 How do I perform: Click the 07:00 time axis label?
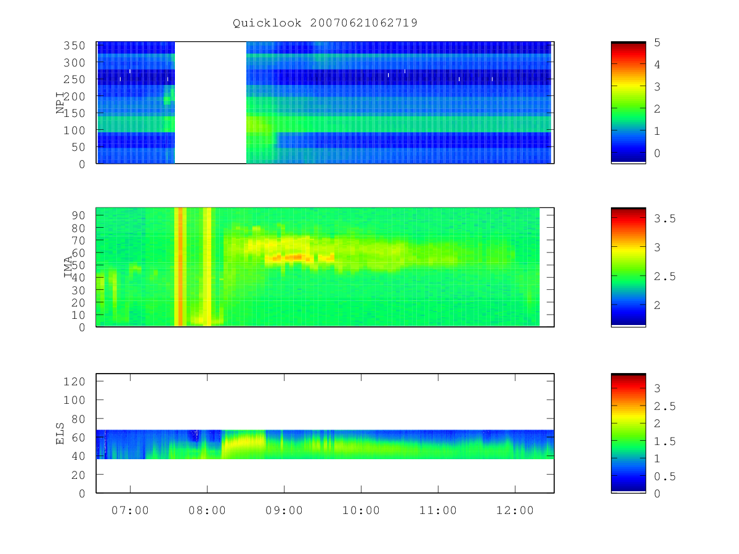(130, 511)
